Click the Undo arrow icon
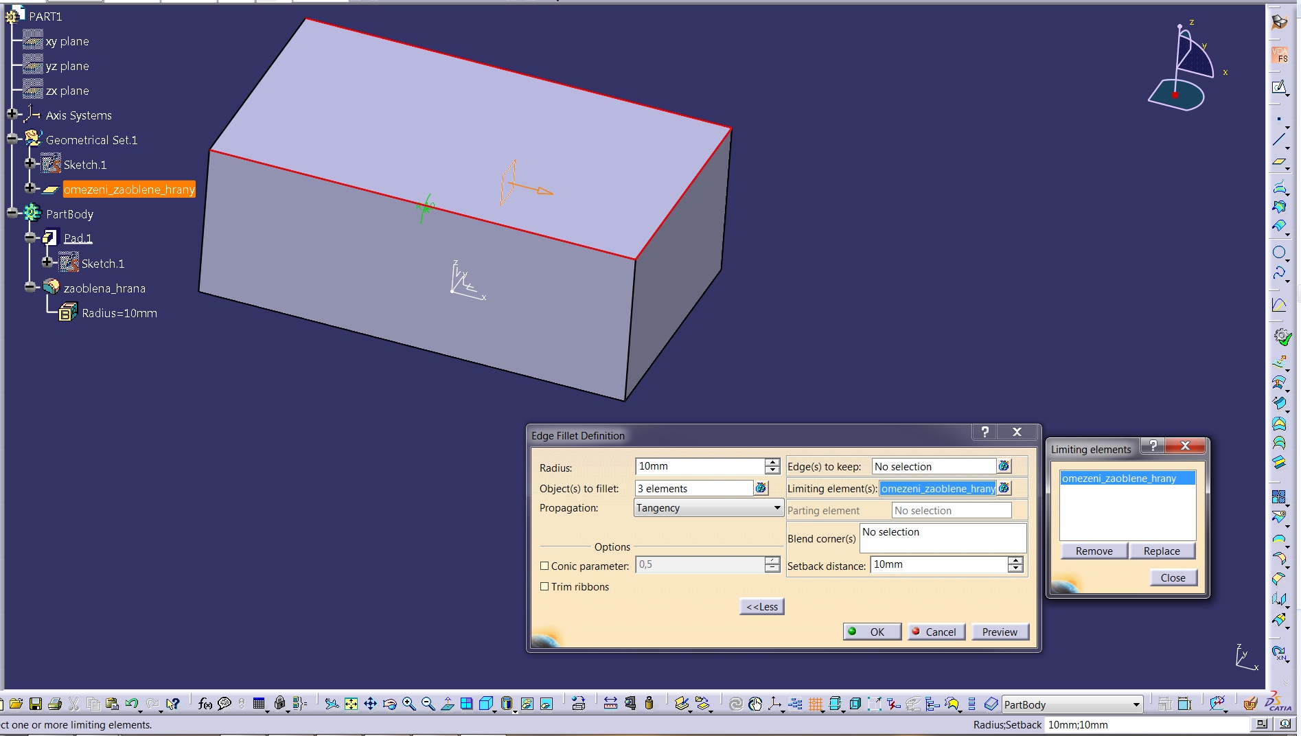The height and width of the screenshot is (736, 1301). tap(131, 704)
